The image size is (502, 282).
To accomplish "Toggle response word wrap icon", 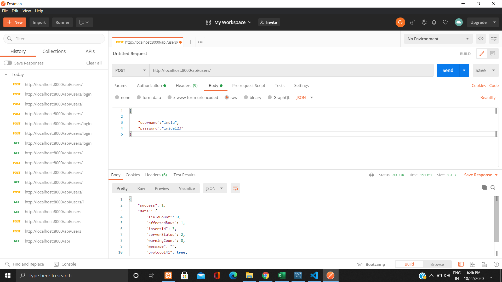I will coord(235,188).
